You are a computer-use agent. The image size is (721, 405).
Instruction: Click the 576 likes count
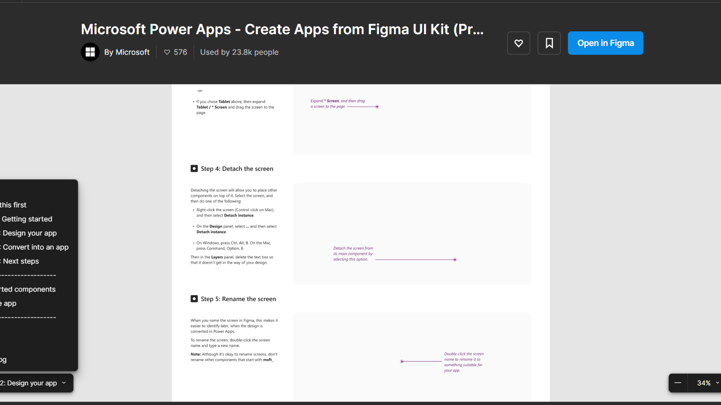point(180,52)
